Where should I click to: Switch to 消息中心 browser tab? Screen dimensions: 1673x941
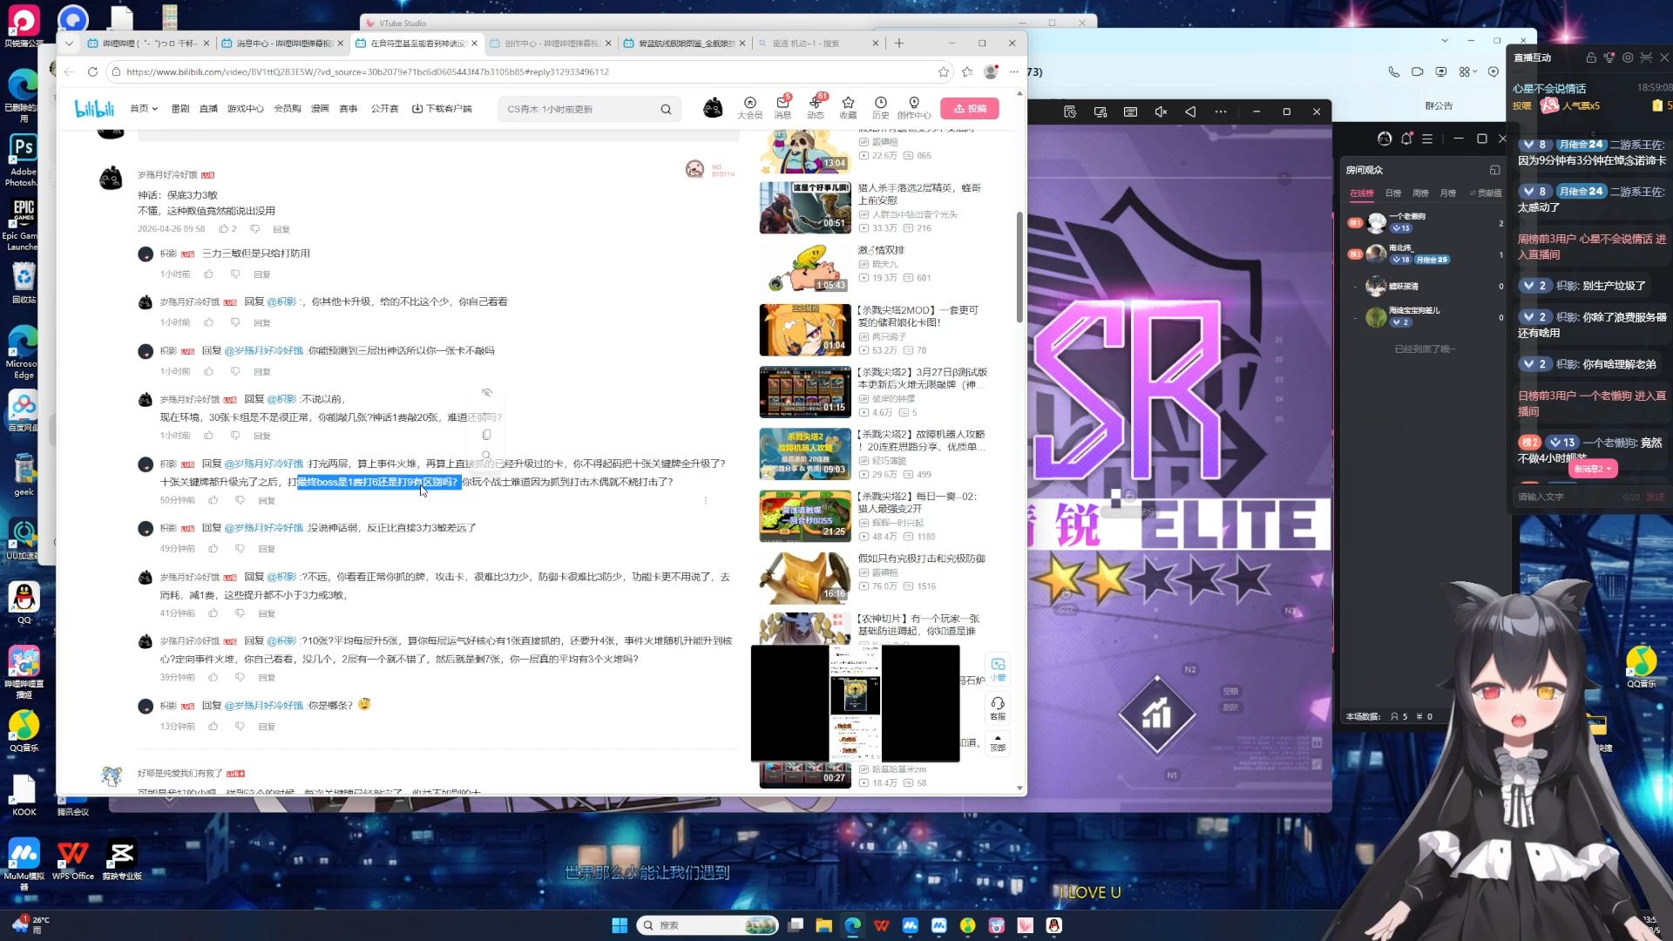281,43
